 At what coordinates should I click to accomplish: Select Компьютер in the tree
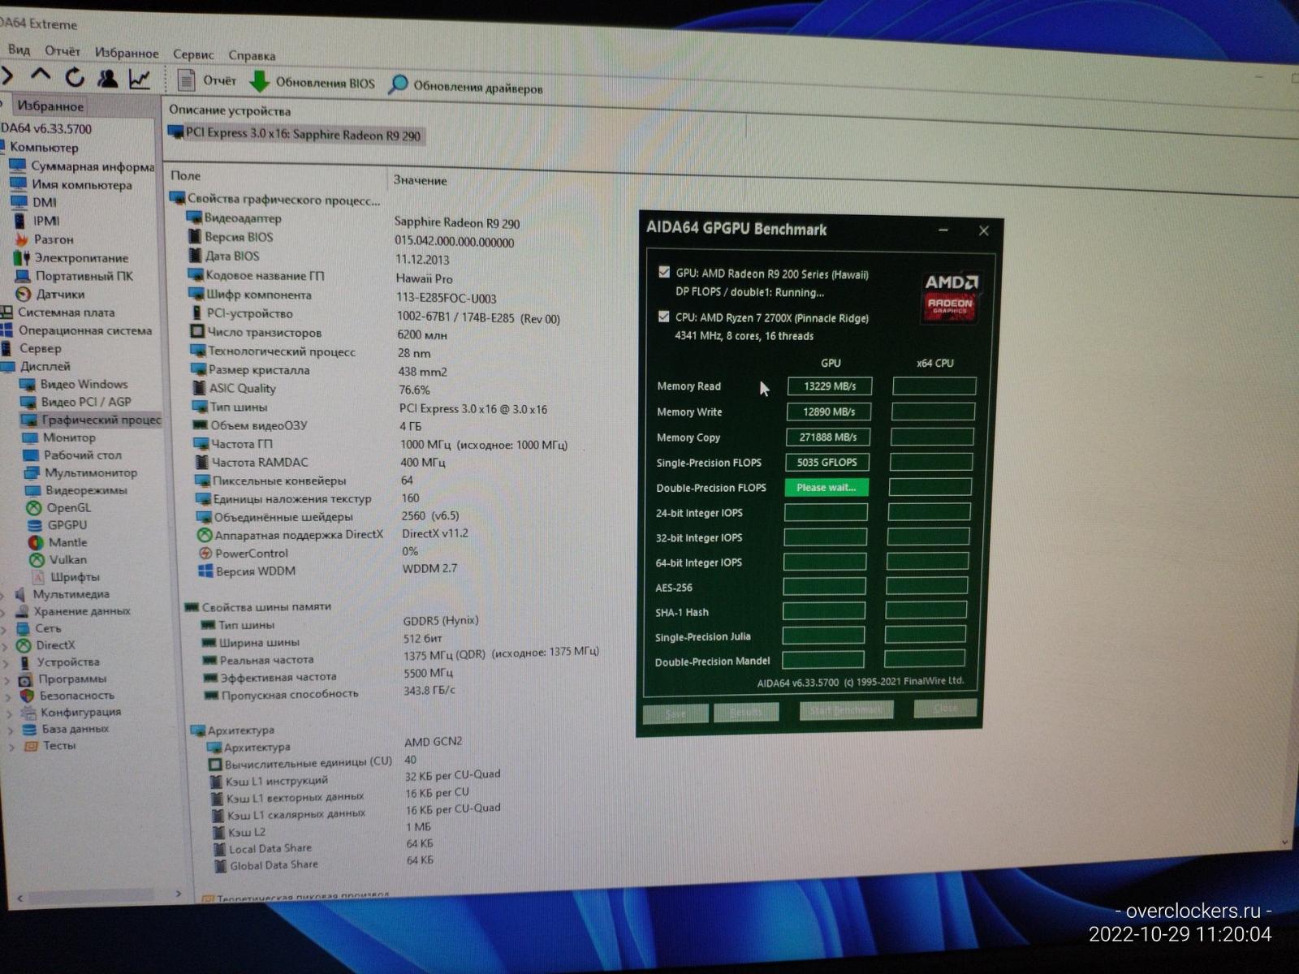pyautogui.click(x=44, y=148)
